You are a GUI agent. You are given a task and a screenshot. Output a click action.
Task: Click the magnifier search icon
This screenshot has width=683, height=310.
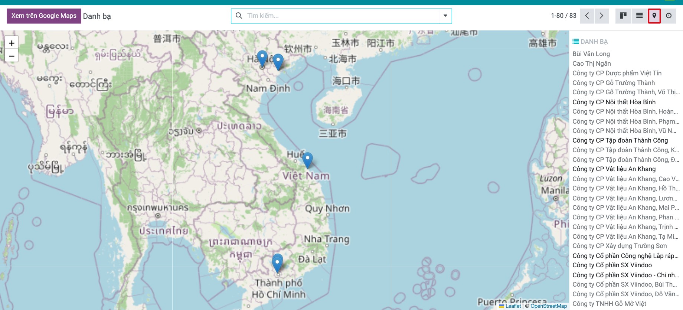(x=239, y=16)
